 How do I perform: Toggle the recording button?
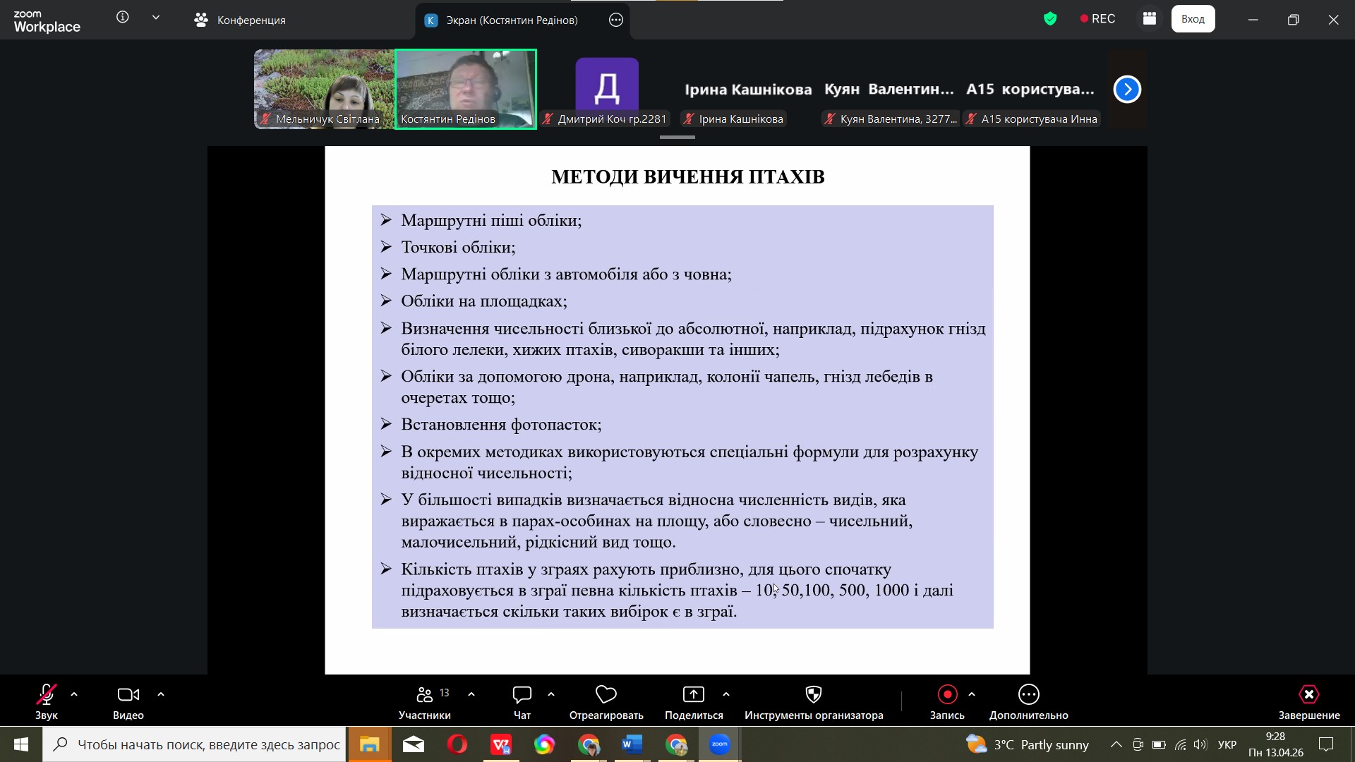click(x=947, y=695)
